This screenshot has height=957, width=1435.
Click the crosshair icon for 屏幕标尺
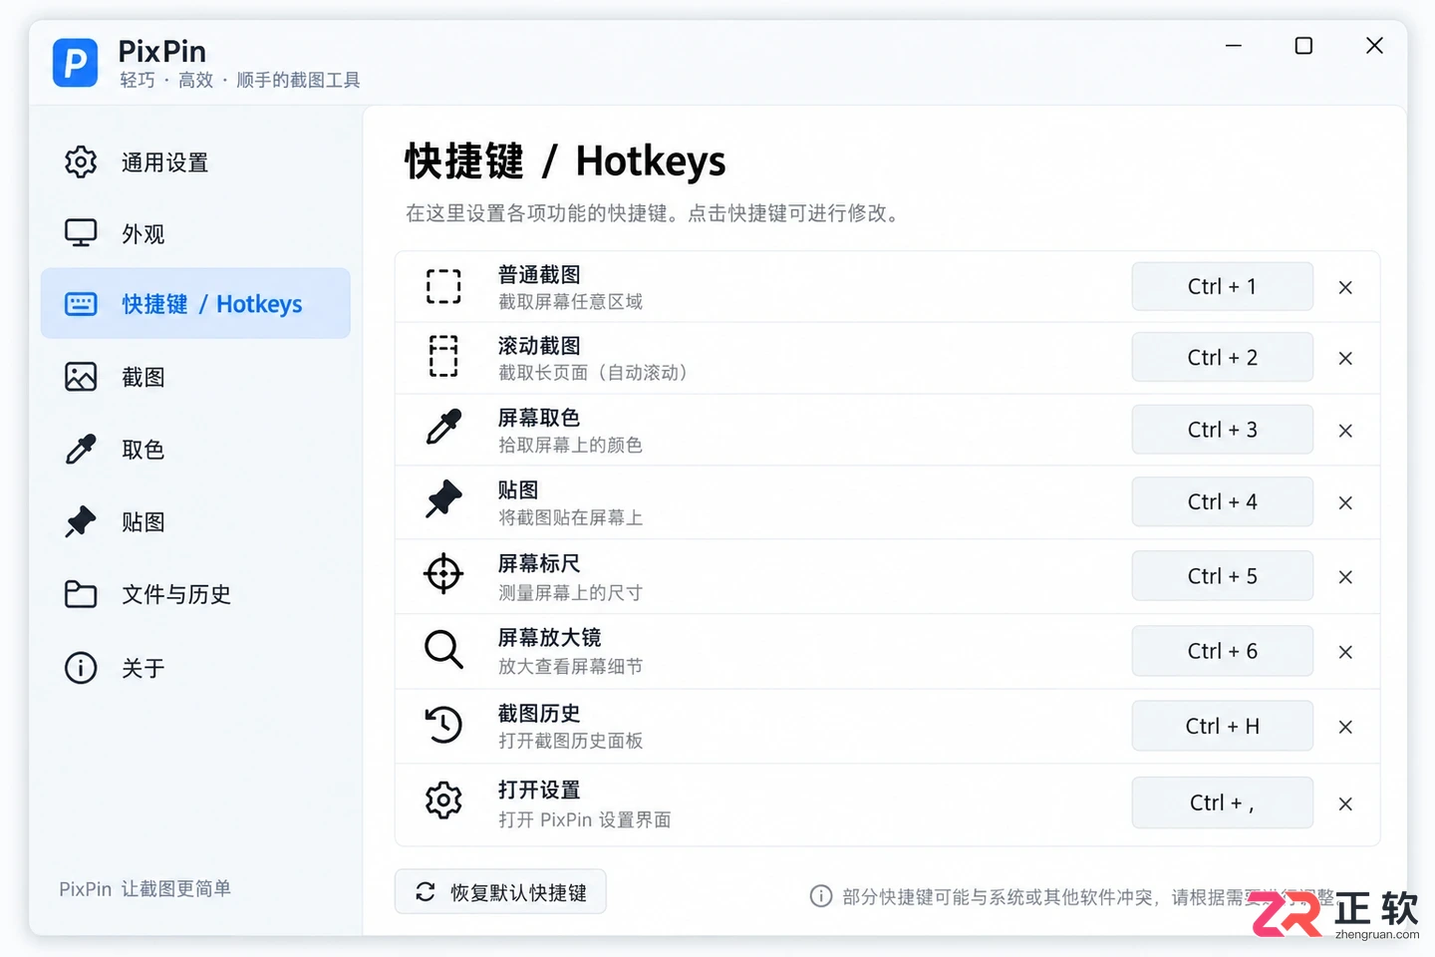[443, 574]
